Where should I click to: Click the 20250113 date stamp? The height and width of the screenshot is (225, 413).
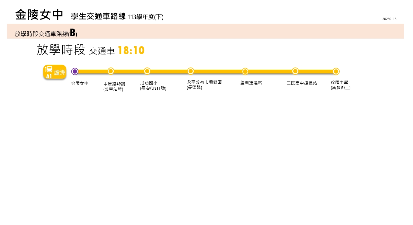[389, 19]
